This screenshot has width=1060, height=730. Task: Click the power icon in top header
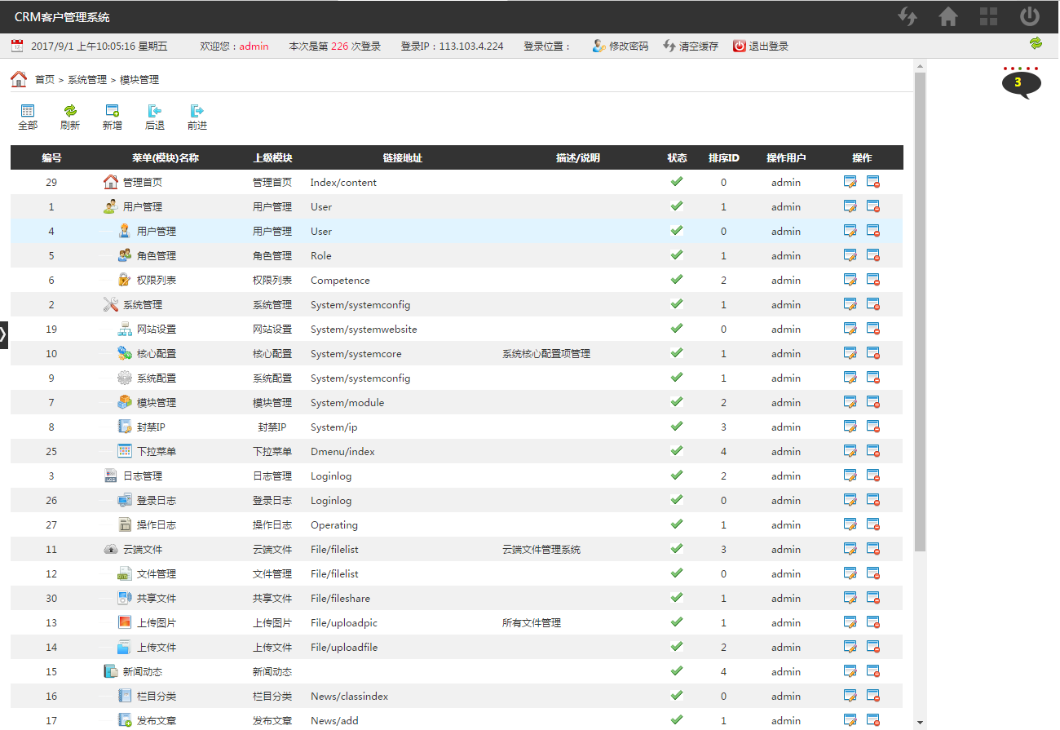point(1030,16)
